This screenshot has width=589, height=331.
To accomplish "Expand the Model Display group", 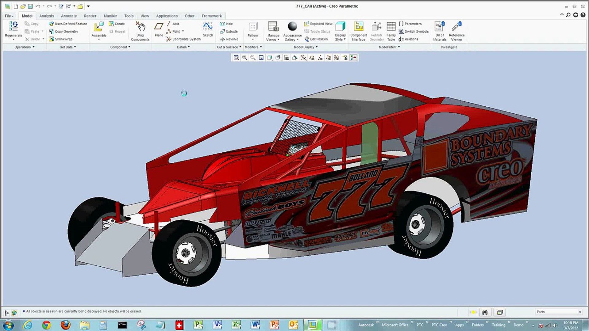I will [306, 47].
